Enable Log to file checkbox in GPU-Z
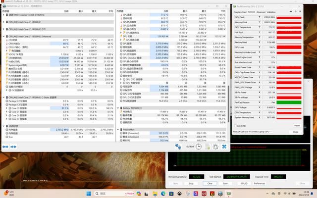Image resolution: width=317 pixels, height=198 pixels. point(235,125)
